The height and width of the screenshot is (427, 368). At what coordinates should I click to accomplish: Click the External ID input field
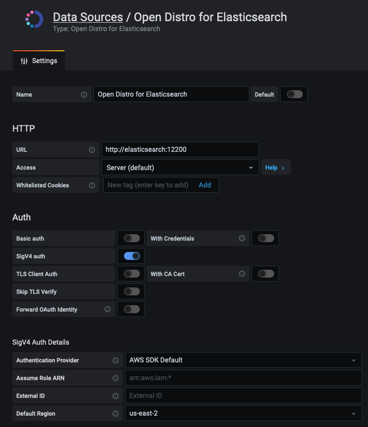(243, 395)
